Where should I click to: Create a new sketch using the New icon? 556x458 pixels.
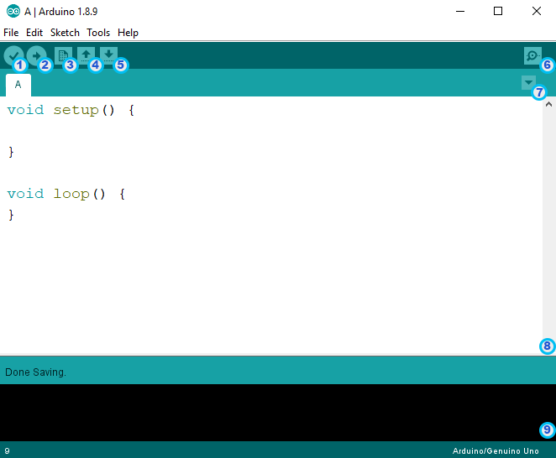click(x=63, y=56)
